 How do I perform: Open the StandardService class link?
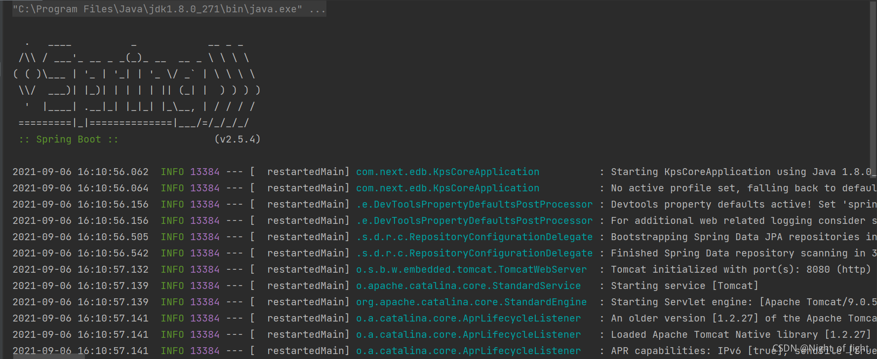tap(469, 286)
